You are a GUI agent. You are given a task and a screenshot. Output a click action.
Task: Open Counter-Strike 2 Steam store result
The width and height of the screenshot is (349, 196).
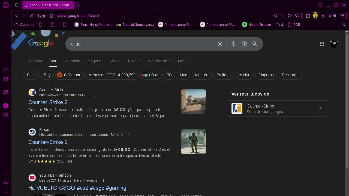coord(48,142)
